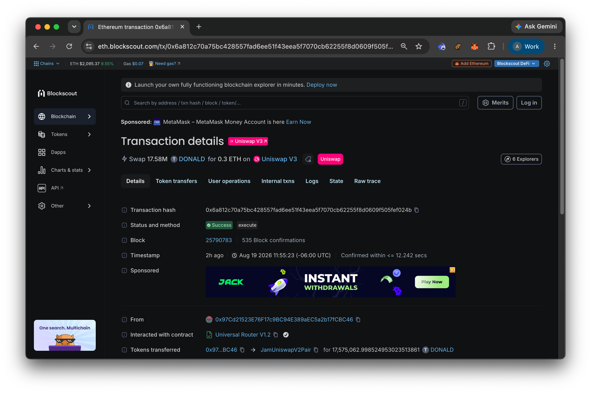Screen dimensions: 591x393
Task: Expand the Other sidebar menu
Action: point(65,206)
